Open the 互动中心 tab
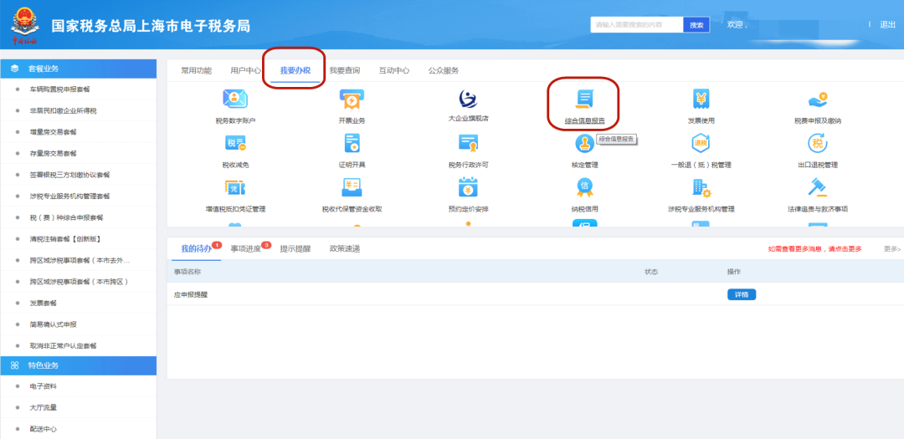Screen dimensions: 904x439 click(394, 71)
